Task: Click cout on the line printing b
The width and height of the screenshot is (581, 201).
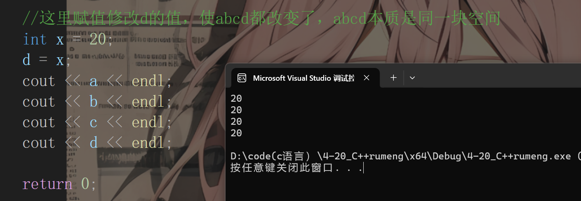Action: 39,102
